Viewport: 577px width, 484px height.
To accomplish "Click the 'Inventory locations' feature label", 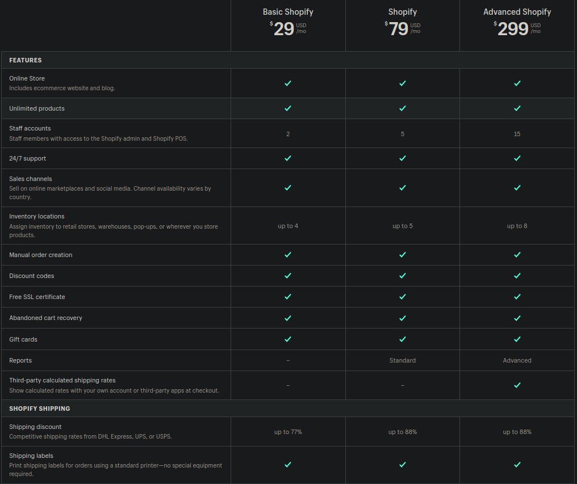I will click(x=37, y=217).
